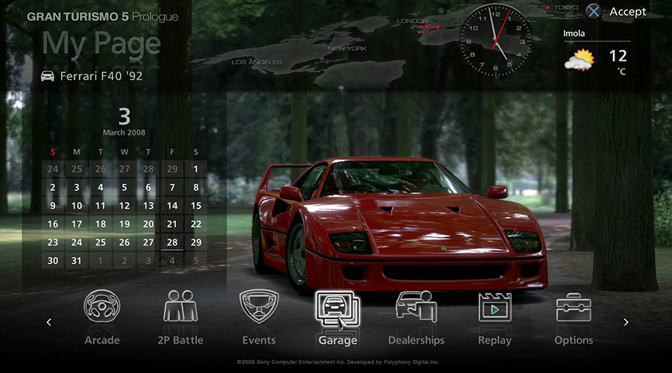
Task: Click the X button icon next to Accept
Action: tap(594, 11)
